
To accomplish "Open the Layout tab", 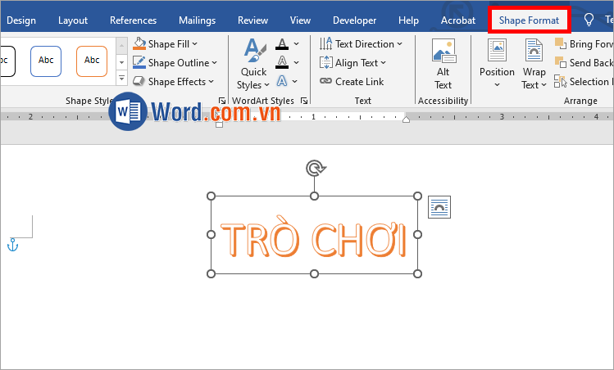I will pos(73,20).
